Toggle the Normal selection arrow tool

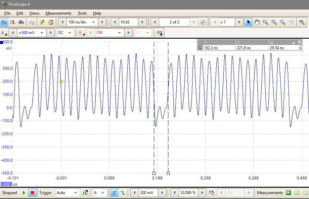pos(248,22)
